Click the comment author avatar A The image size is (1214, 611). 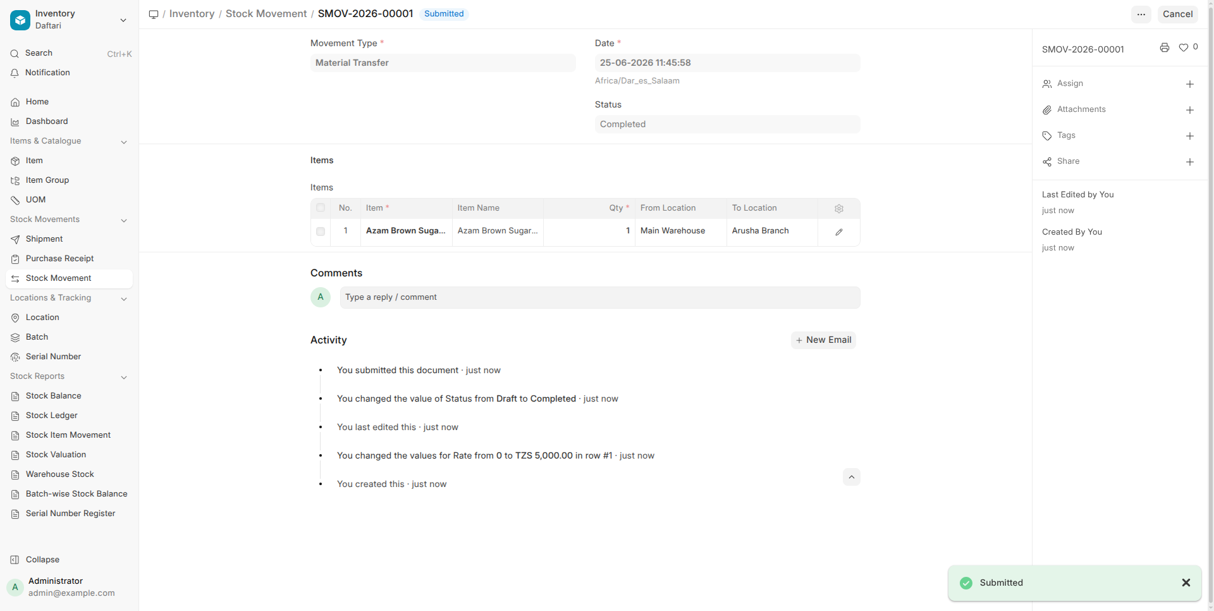pyautogui.click(x=321, y=297)
